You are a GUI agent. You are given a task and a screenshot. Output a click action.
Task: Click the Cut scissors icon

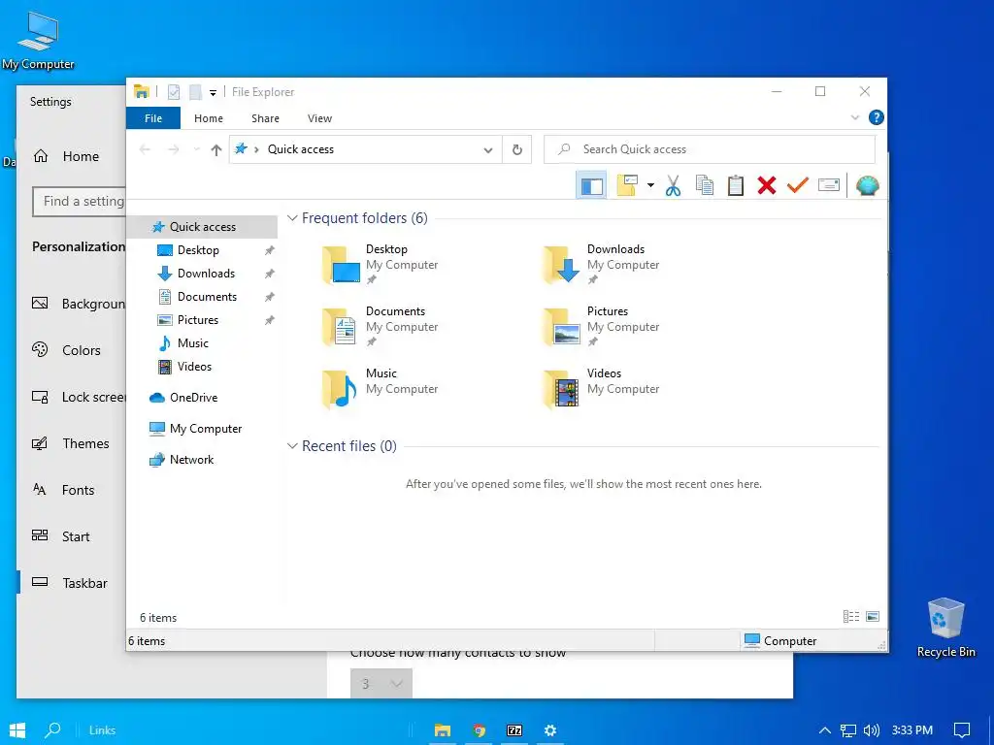coord(674,185)
